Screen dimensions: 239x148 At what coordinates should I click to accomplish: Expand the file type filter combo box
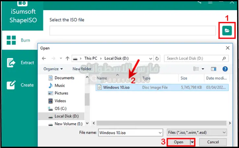[197, 132]
